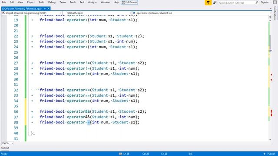Click line number 32 in the gutter
Viewport: 278px width, 156px height.
(16, 90)
